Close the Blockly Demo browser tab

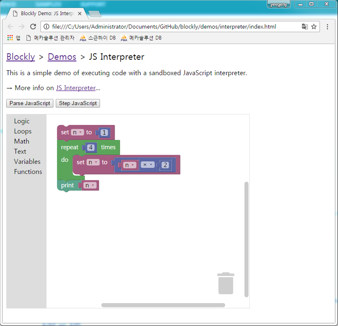pos(79,14)
